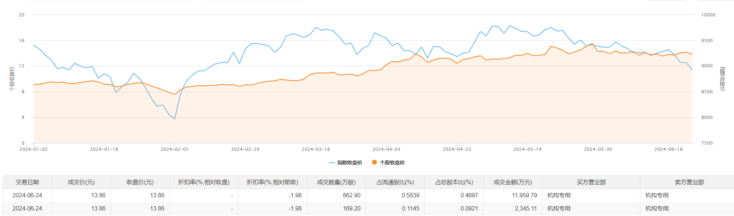Click the 0.5839 float ratio cell
The image size is (734, 216).
coord(410,195)
